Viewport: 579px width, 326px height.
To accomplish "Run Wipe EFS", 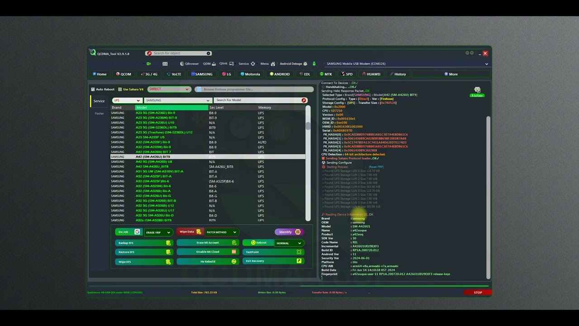I will 143,262.
